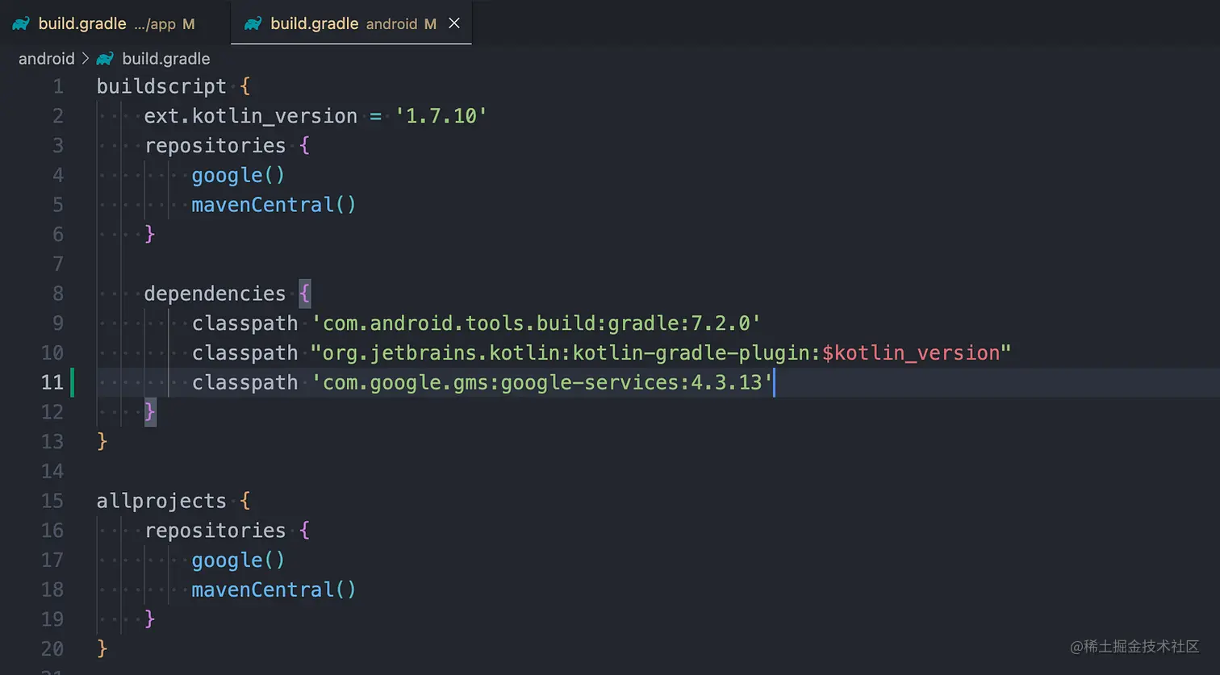Click the closing brace on line 19

[150, 619]
